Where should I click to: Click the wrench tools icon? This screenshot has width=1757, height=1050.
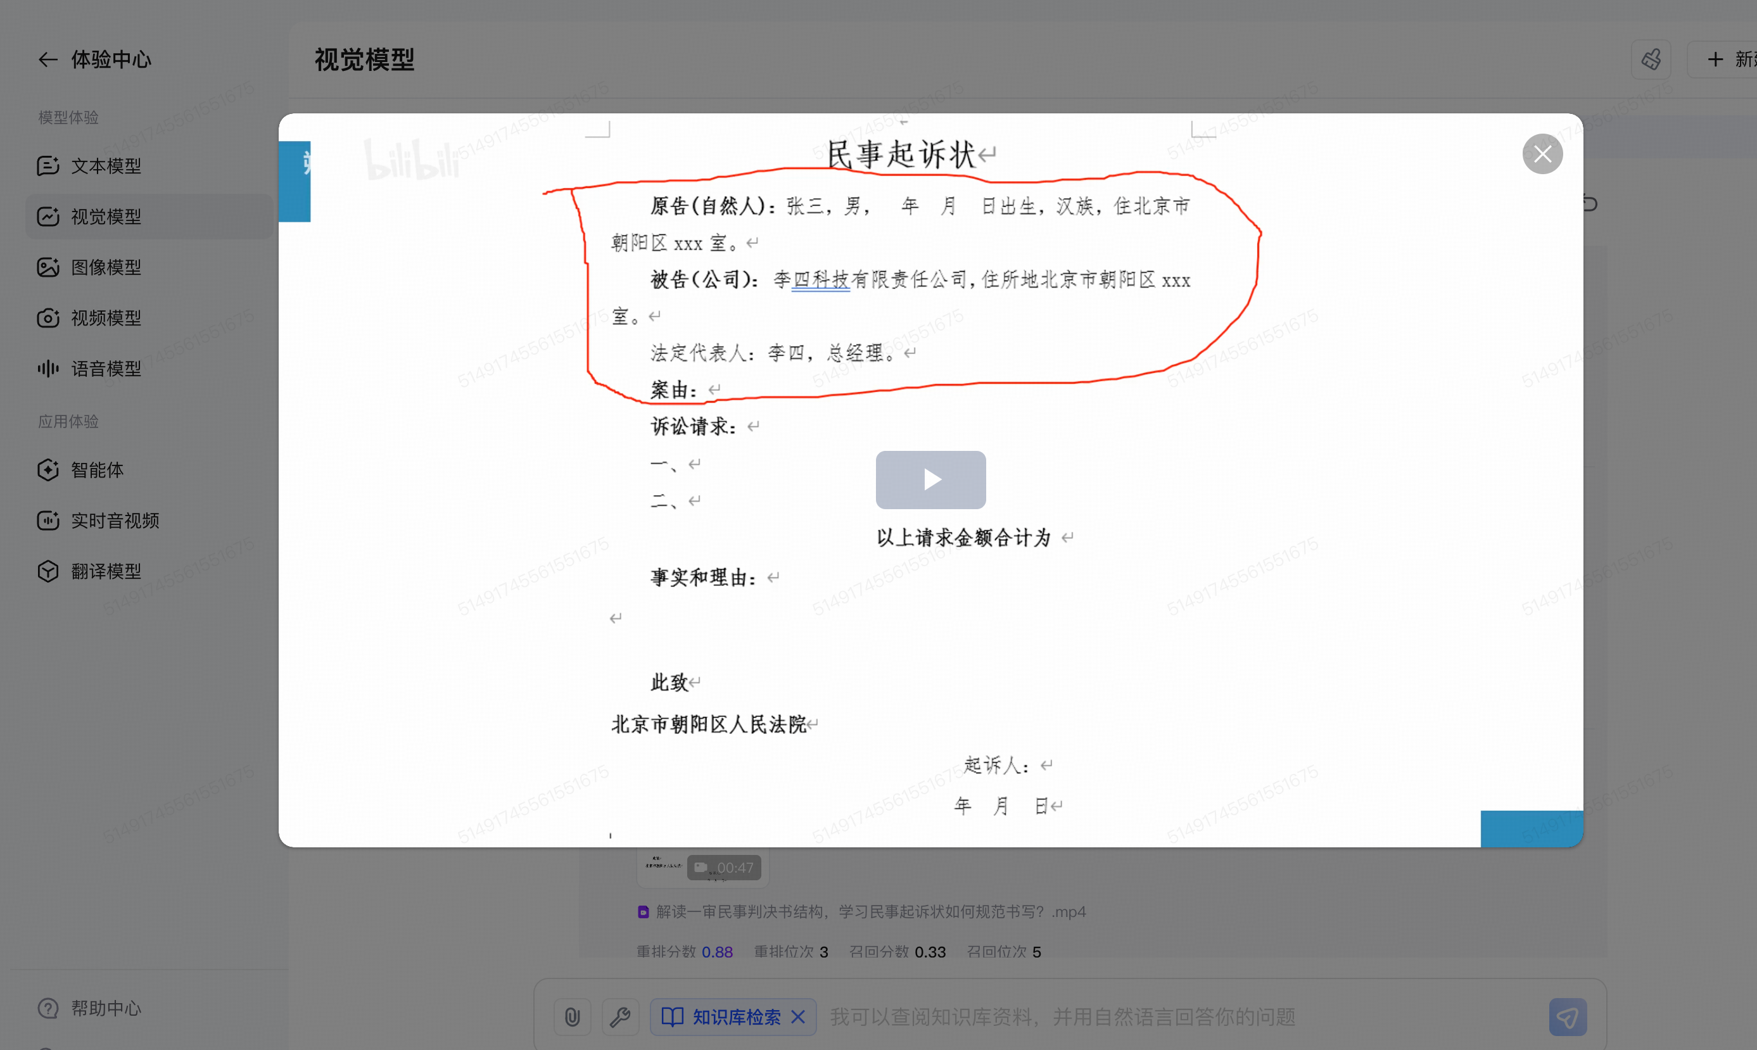coord(620,1016)
